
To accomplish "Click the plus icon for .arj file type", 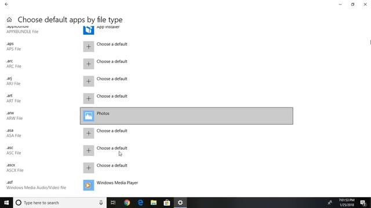I will tap(89, 81).
